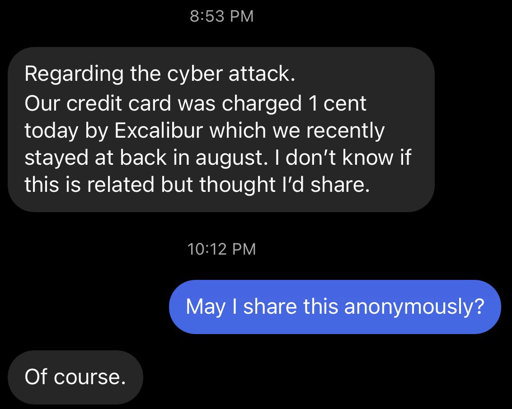
Task: Click the word 'charged' in the gray bubble
Action: point(262,104)
